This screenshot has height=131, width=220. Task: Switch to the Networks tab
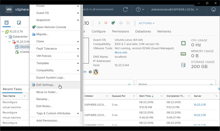point(164,32)
